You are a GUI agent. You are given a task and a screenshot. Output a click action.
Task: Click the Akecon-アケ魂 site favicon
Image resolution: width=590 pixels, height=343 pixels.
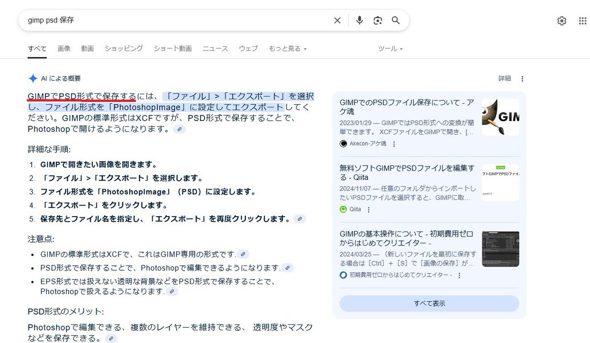[x=343, y=143]
